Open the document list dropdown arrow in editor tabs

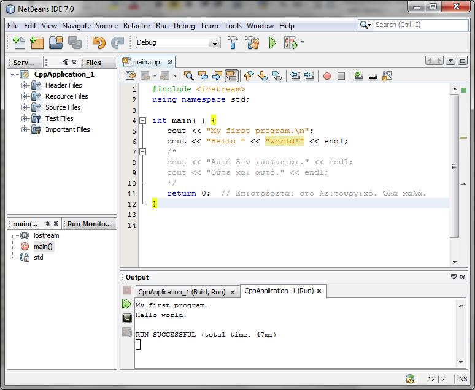(450, 61)
